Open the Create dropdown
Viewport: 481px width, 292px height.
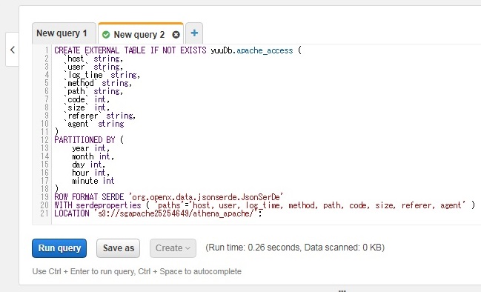(x=173, y=248)
